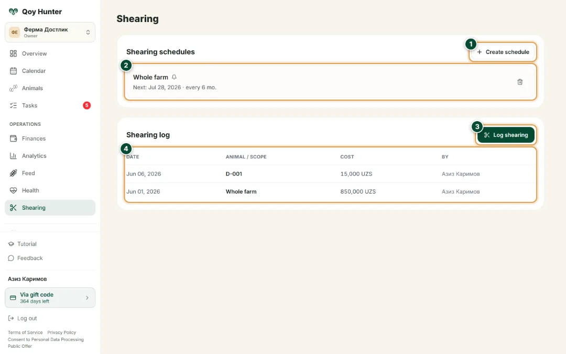Click the Overview grid icon
The image size is (566, 354).
tap(13, 53)
